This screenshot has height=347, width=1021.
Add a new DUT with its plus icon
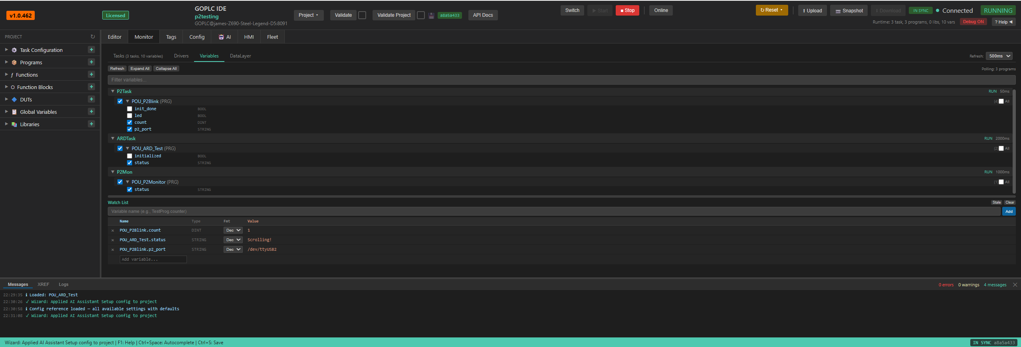click(91, 99)
